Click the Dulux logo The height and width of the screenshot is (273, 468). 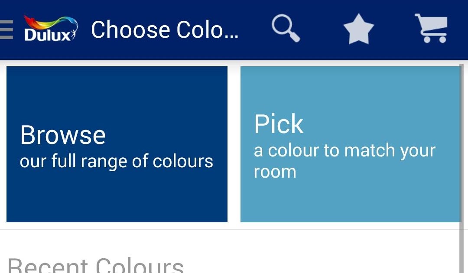tap(50, 29)
